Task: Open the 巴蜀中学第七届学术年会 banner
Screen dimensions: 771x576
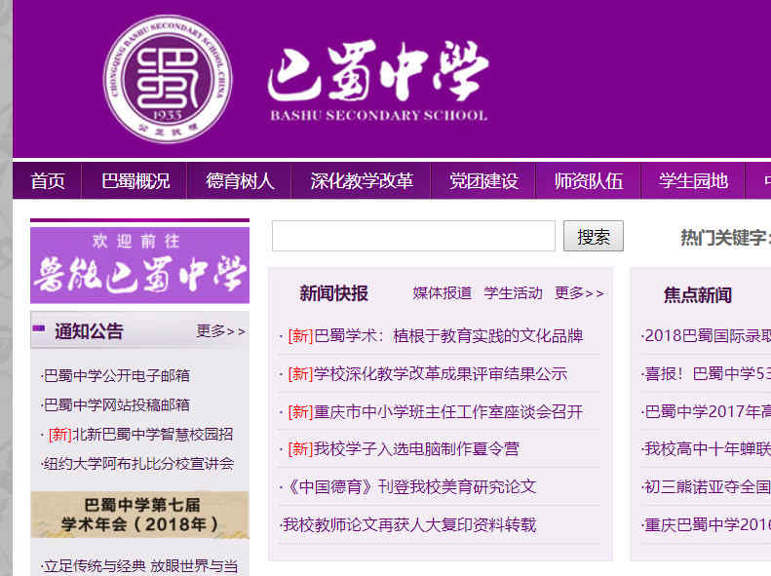Action: [139, 515]
